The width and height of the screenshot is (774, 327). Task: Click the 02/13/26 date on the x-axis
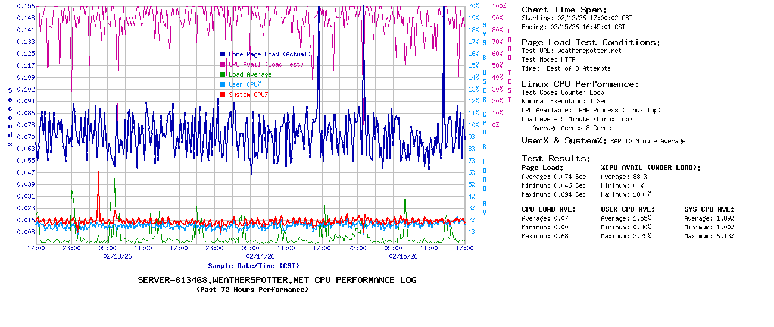click(x=117, y=256)
